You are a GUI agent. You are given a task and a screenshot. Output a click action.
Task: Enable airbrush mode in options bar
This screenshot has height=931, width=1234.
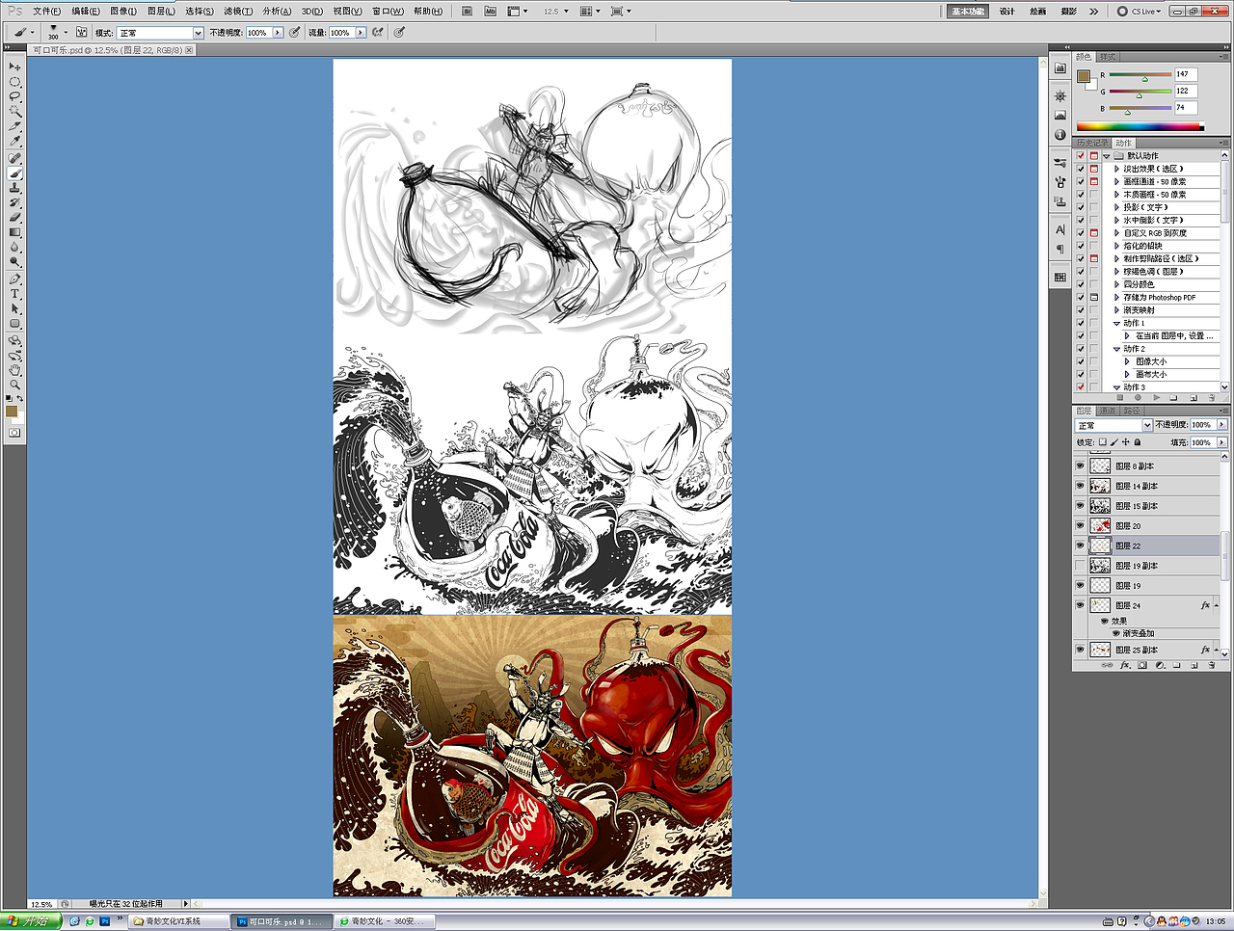[378, 32]
